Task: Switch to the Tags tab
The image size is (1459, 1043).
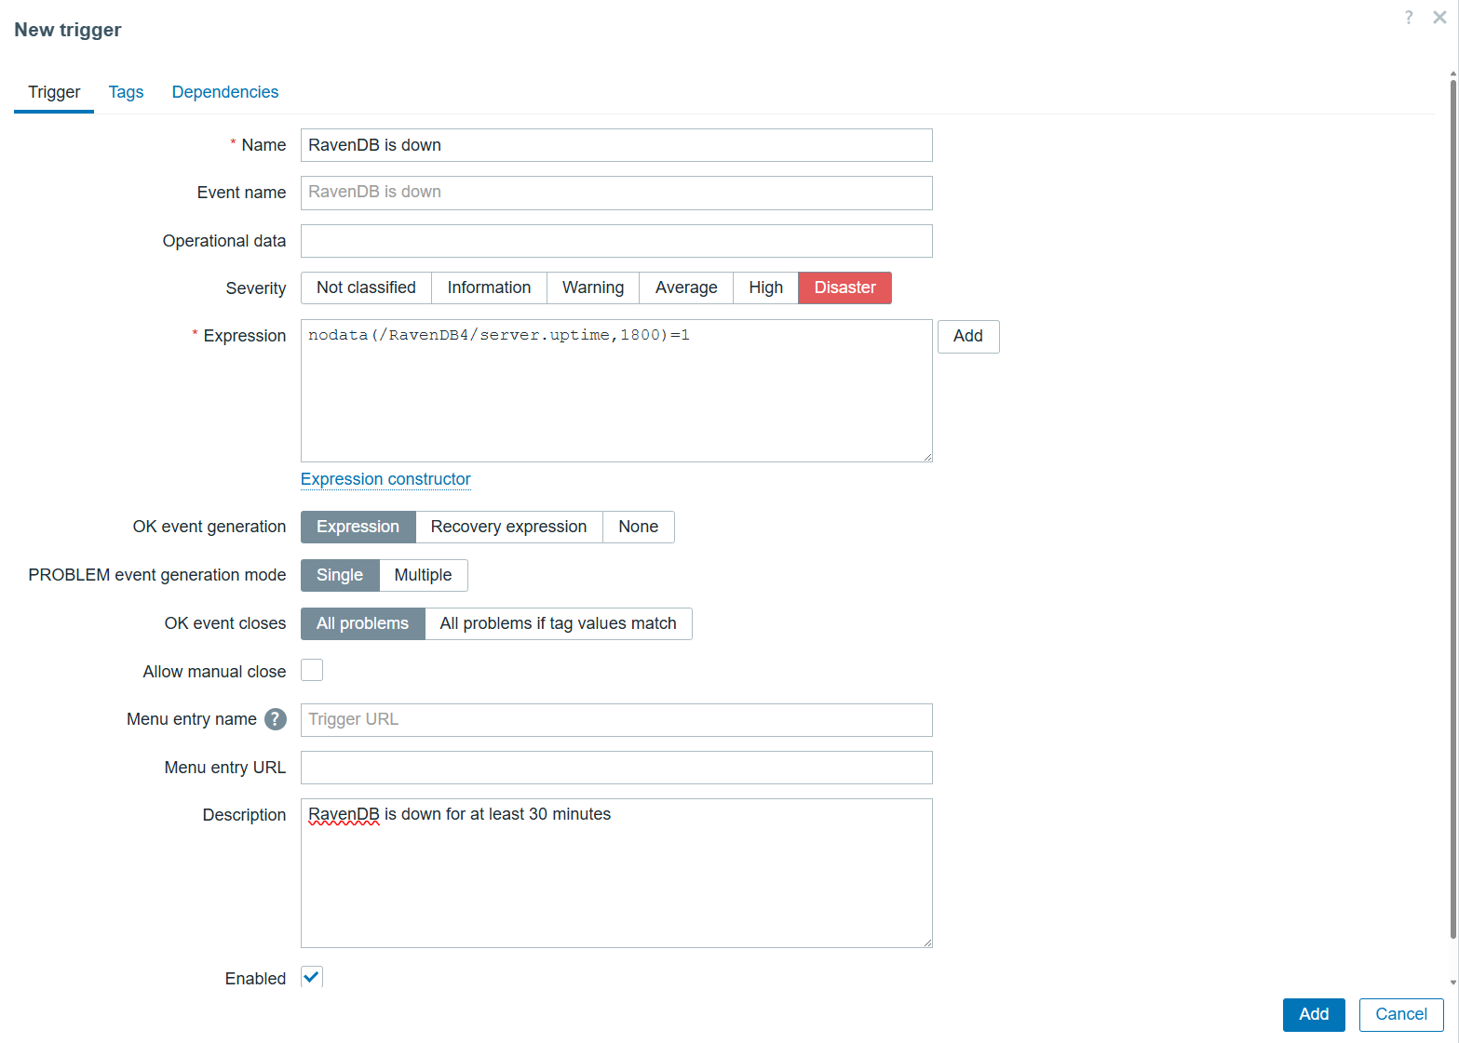Action: click(x=126, y=92)
